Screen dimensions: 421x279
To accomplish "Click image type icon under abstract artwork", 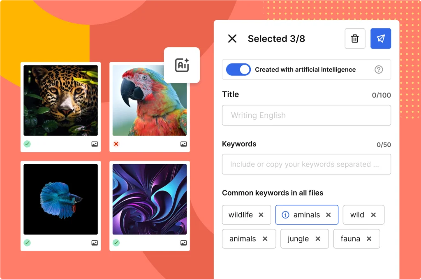I will tap(183, 243).
